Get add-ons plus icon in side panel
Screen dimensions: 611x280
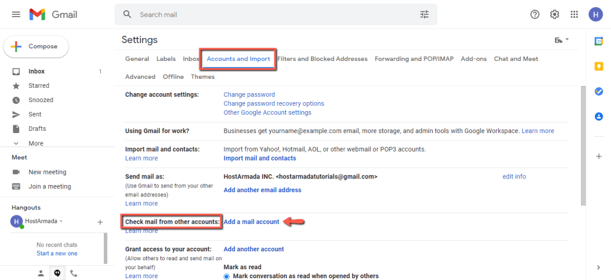tap(599, 156)
